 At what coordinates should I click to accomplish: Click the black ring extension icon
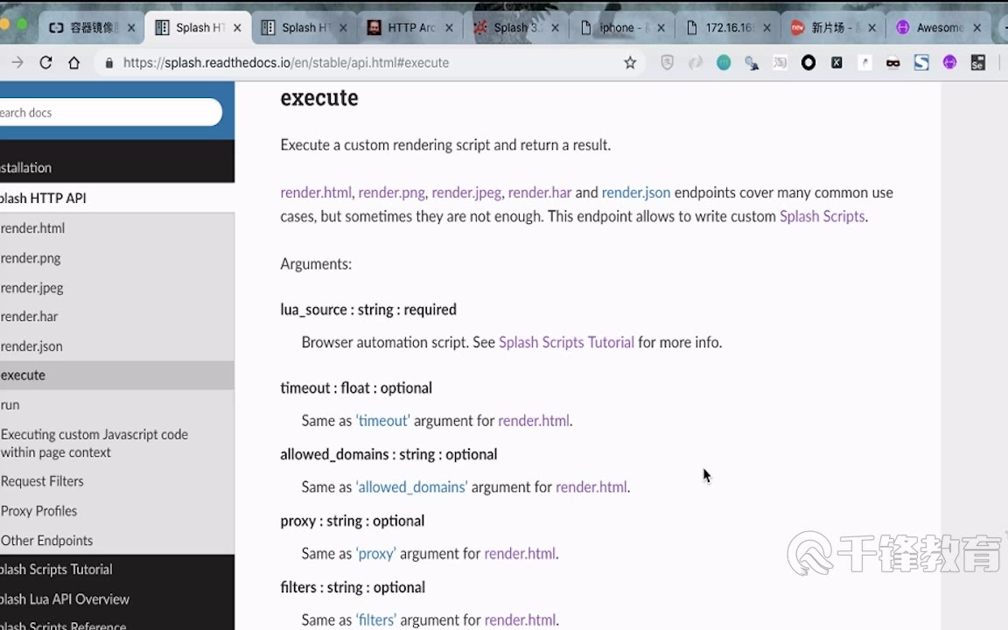click(808, 62)
